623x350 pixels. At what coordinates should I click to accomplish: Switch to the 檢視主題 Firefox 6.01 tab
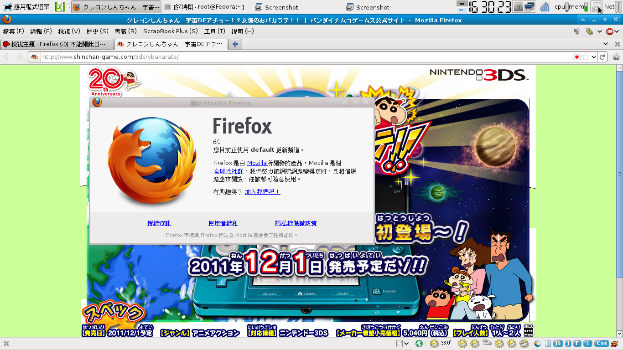57,44
